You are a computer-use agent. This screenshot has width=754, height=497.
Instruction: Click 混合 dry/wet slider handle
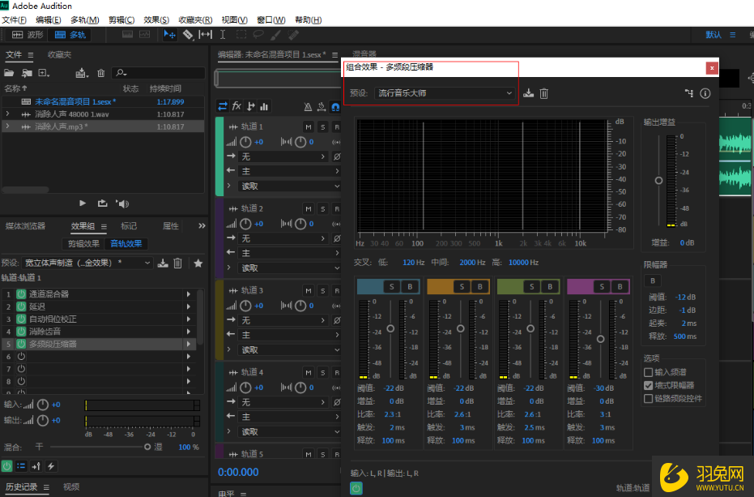147,447
